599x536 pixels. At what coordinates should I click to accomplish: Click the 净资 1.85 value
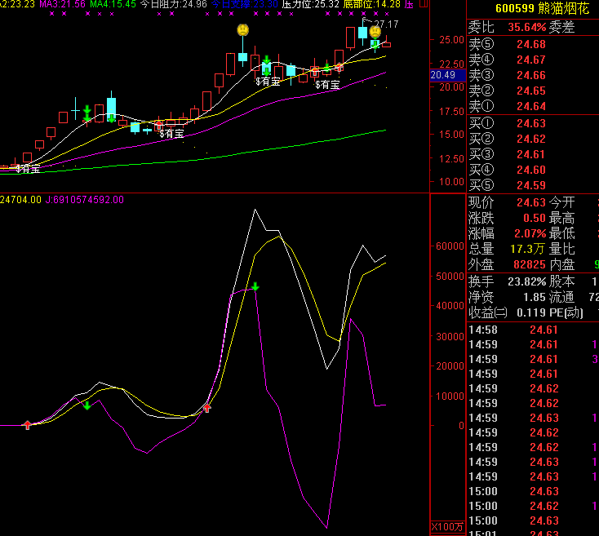[535, 297]
